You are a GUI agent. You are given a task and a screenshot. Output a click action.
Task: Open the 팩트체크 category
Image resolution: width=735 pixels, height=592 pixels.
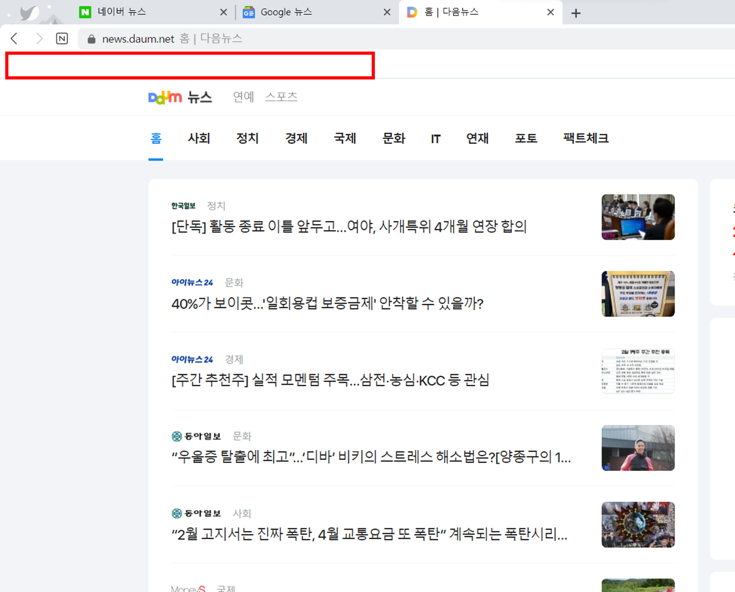586,138
